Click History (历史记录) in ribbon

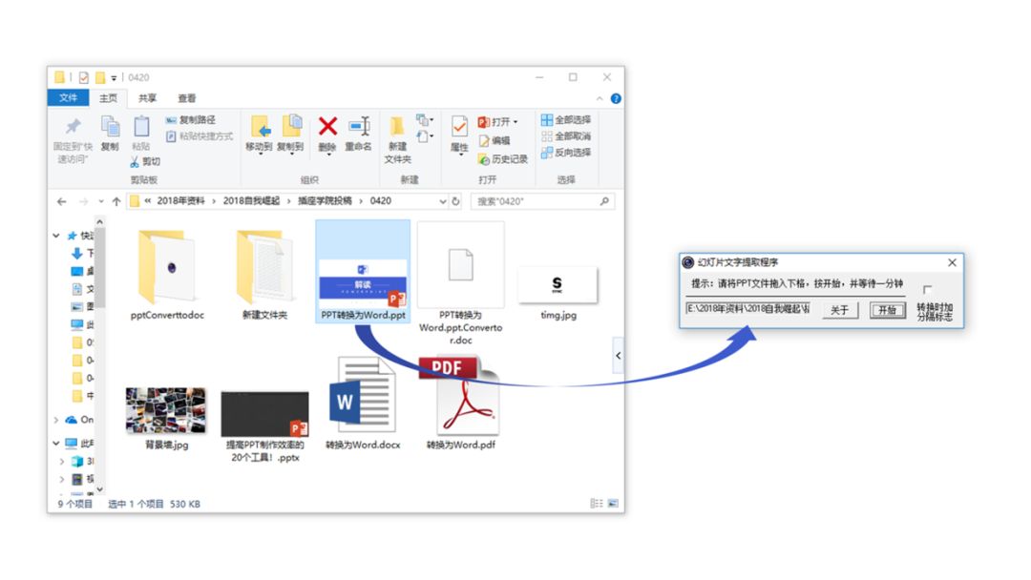[502, 159]
